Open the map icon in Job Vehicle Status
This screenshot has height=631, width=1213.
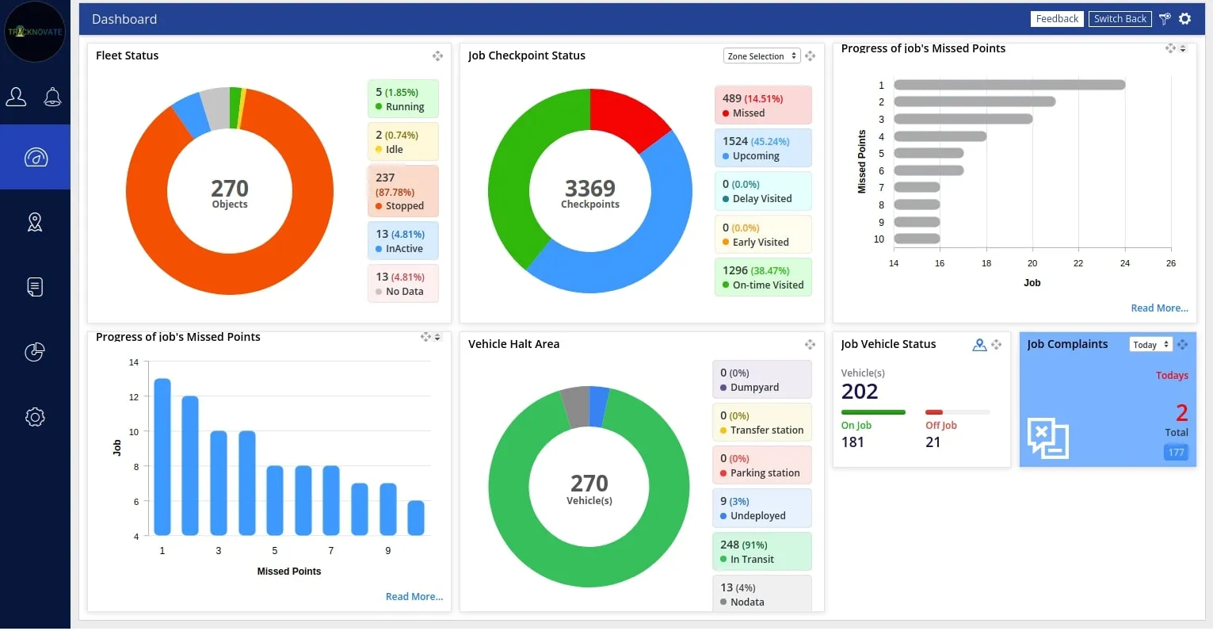tap(979, 345)
